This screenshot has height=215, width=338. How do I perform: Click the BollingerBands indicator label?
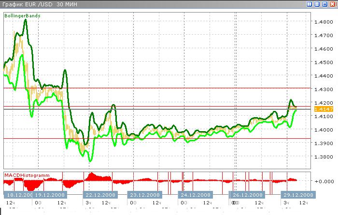click(x=22, y=16)
